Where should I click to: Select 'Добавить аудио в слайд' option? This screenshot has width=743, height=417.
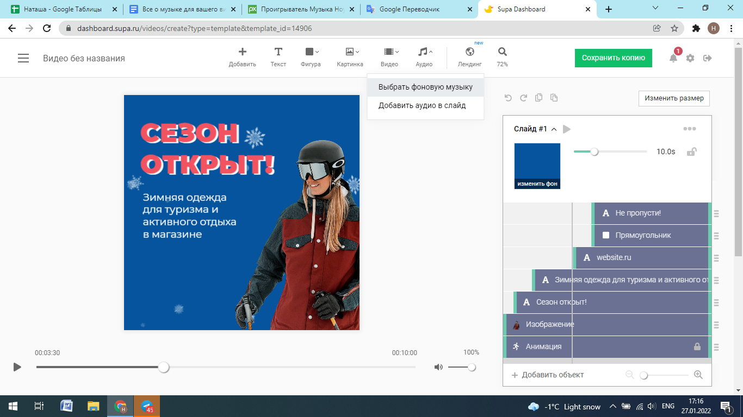(422, 105)
